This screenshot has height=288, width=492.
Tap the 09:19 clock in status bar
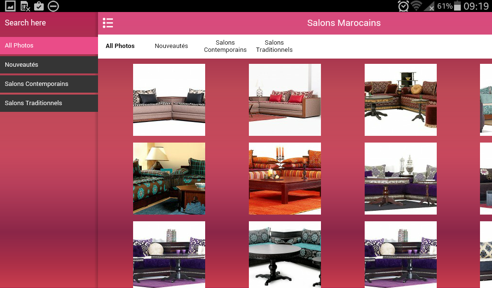click(476, 6)
